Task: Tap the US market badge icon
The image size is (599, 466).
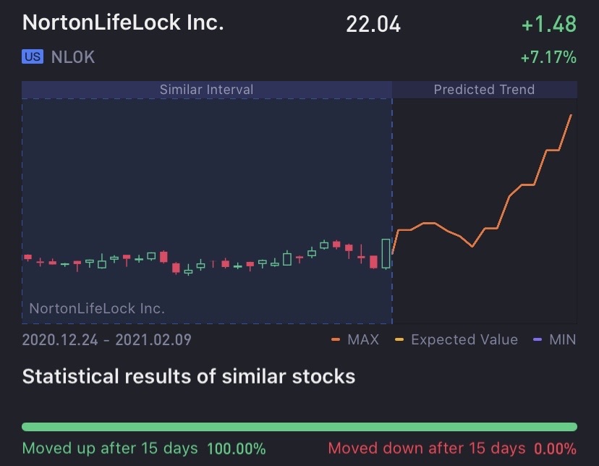Action: tap(33, 57)
